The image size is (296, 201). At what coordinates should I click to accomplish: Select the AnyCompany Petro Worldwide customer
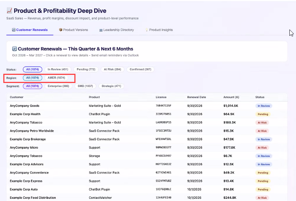32,131
